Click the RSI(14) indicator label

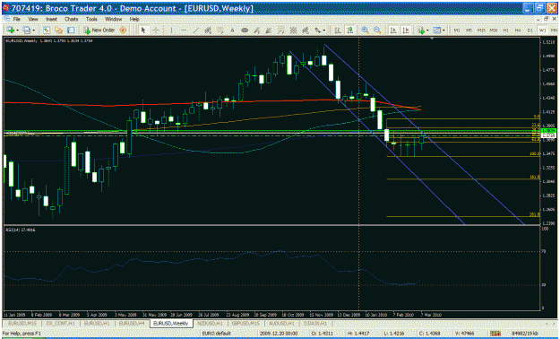coord(21,230)
